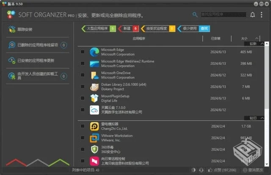Check the Microsoft Edge checkbox

click(x=83, y=52)
